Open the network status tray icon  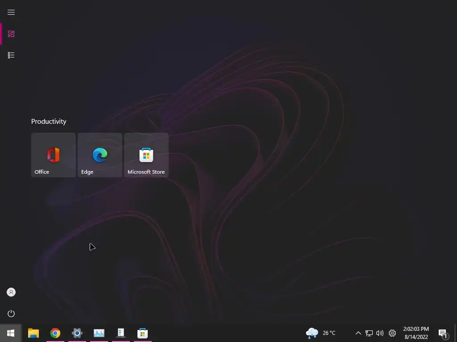pyautogui.click(x=369, y=333)
